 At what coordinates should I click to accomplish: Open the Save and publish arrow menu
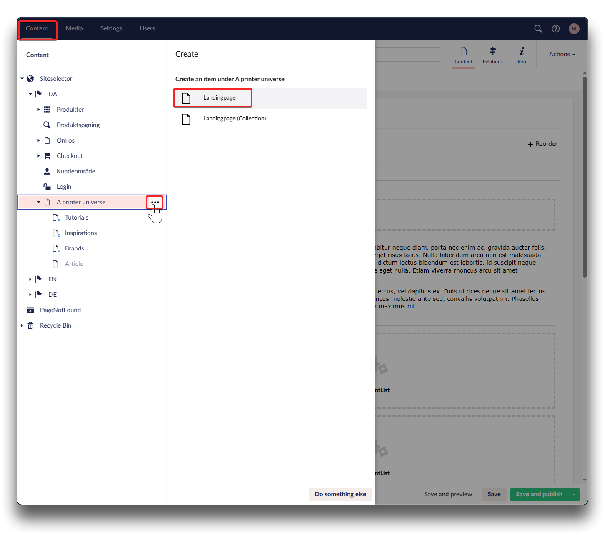pyautogui.click(x=574, y=495)
